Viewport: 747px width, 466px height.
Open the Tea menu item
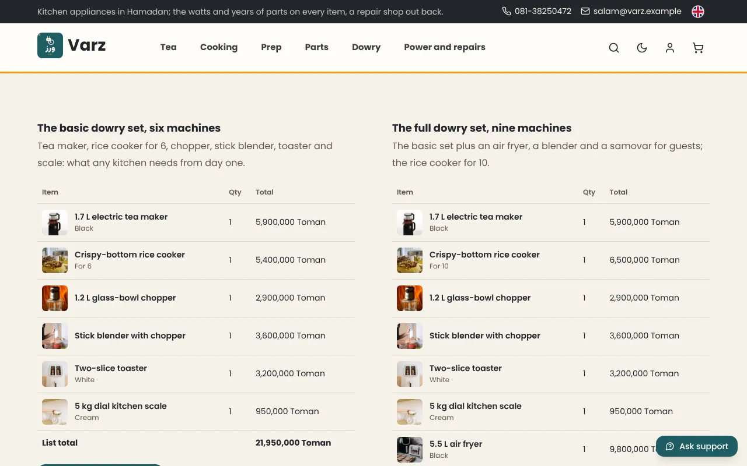click(x=169, y=47)
